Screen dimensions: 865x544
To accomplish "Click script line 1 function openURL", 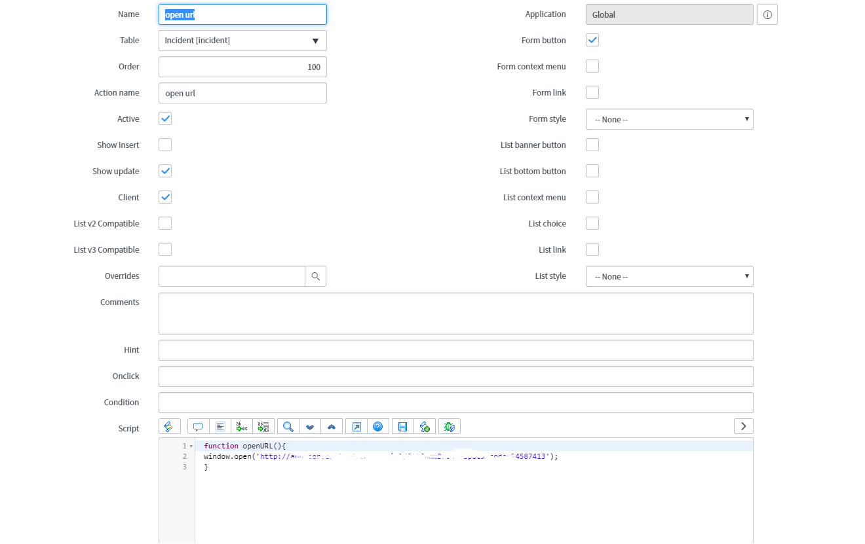I will (245, 446).
